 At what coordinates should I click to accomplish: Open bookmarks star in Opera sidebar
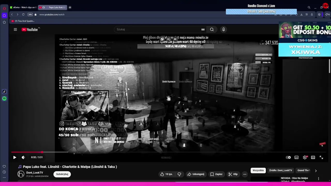[4, 22]
